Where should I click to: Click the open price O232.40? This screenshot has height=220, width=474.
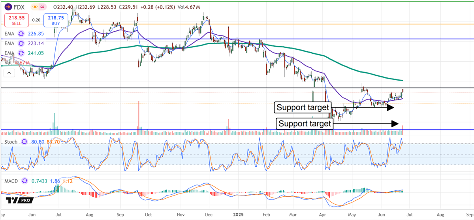click(x=64, y=7)
